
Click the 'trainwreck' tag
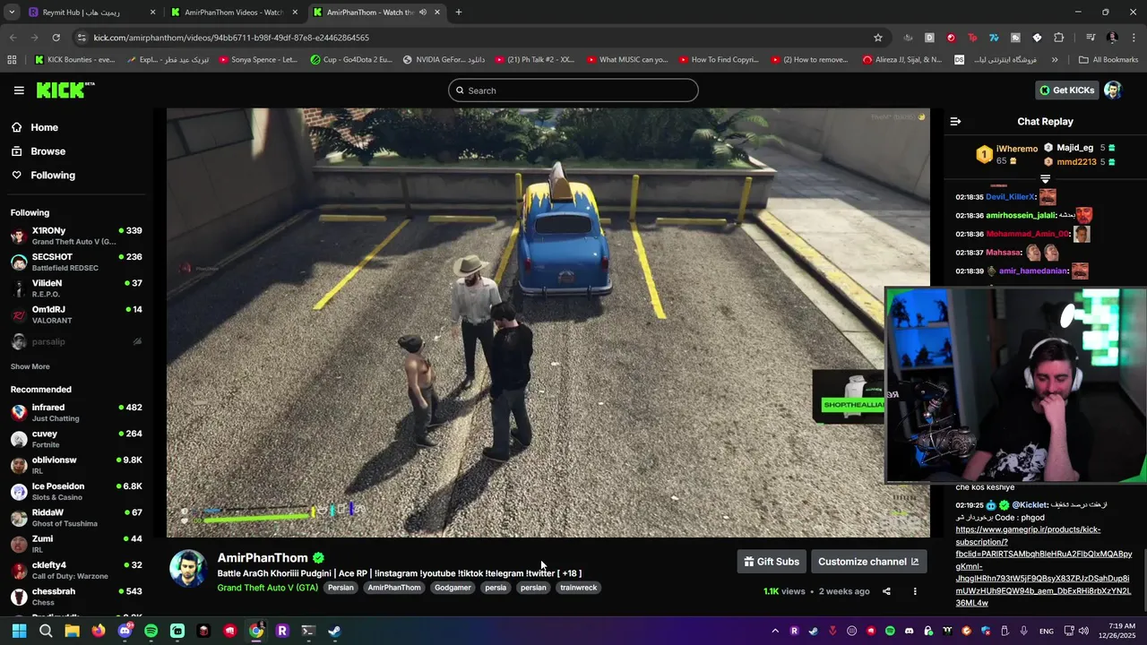tap(578, 588)
